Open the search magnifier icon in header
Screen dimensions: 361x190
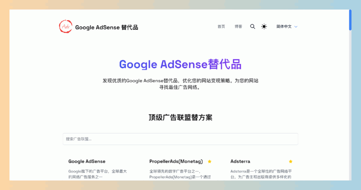(253, 27)
